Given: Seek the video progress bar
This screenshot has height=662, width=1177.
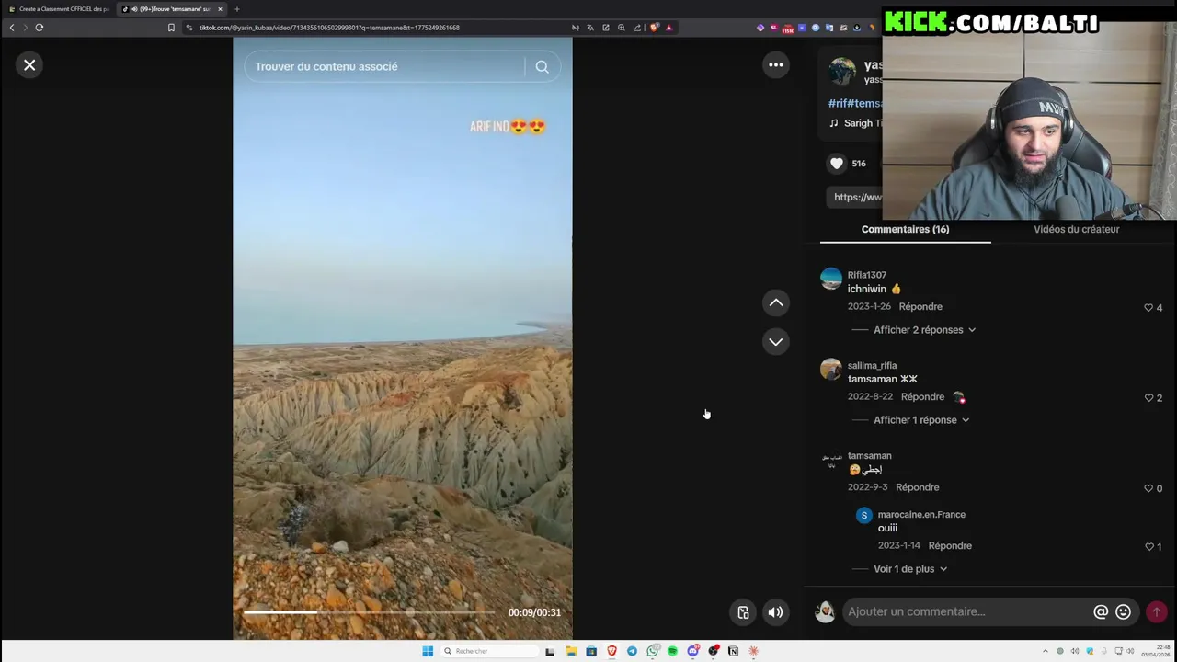Looking at the screenshot, I should [369, 611].
